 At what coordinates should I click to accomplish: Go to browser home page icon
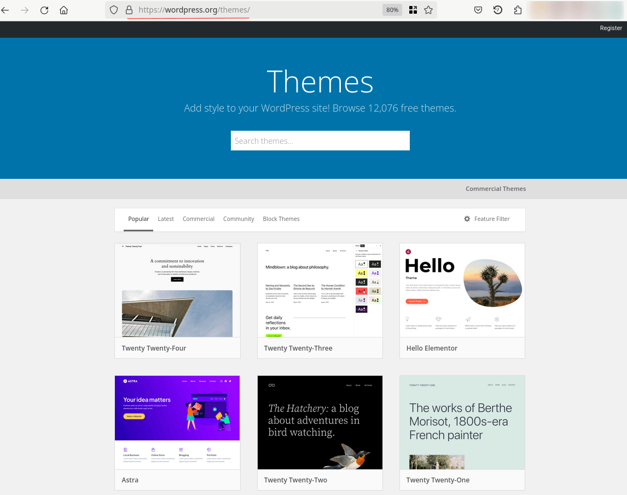[x=64, y=10]
